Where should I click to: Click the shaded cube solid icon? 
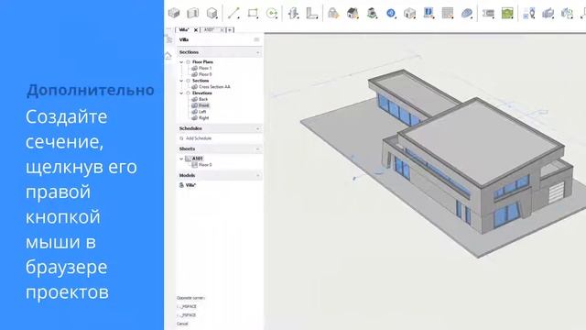(x=212, y=13)
